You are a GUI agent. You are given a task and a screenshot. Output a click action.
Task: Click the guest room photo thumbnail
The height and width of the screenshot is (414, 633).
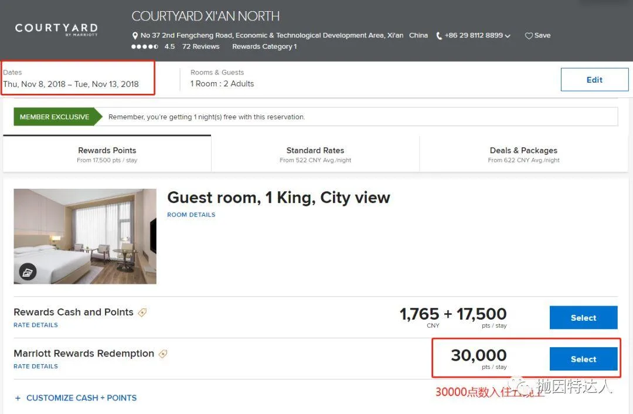tap(85, 236)
